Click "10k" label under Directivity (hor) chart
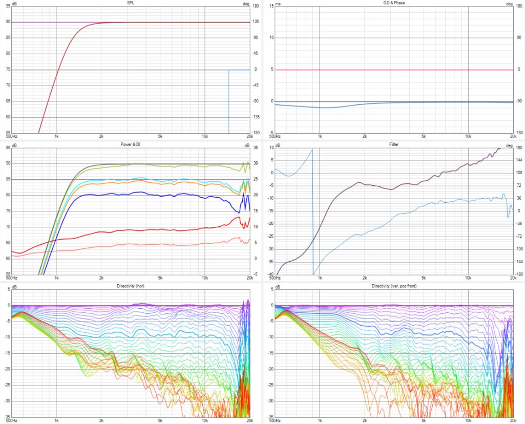525x424 pixels. [205, 420]
